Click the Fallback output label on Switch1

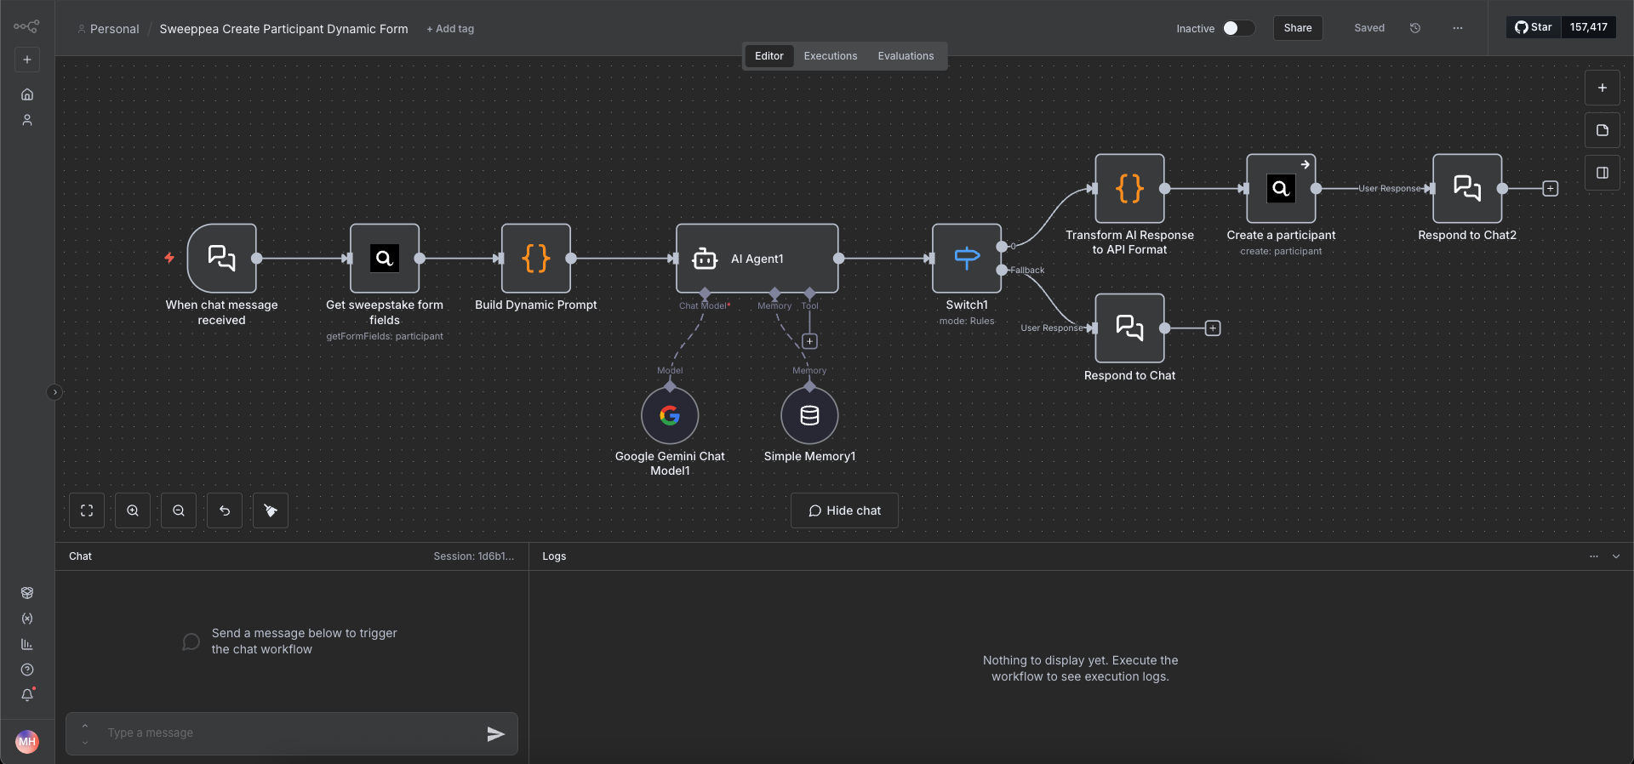tap(1027, 271)
